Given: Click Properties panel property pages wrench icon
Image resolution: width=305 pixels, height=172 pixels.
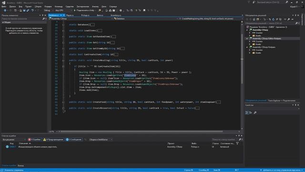Looking at the screenshot, I should pyautogui.click(x=255, y=113).
